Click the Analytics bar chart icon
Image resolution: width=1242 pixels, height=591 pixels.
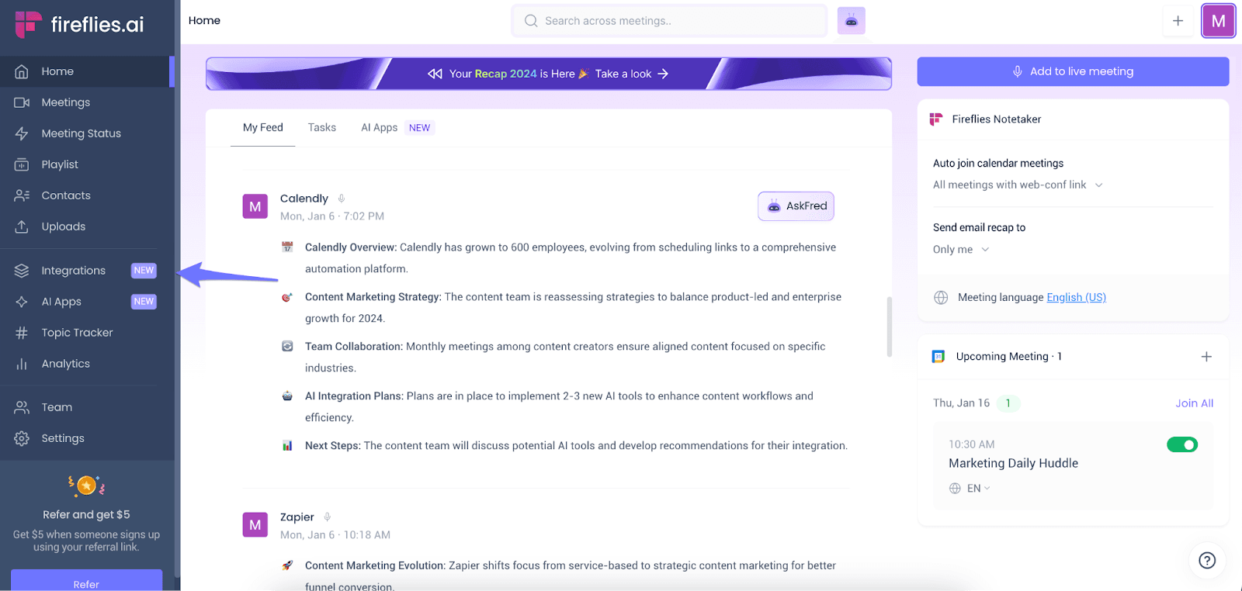point(22,364)
